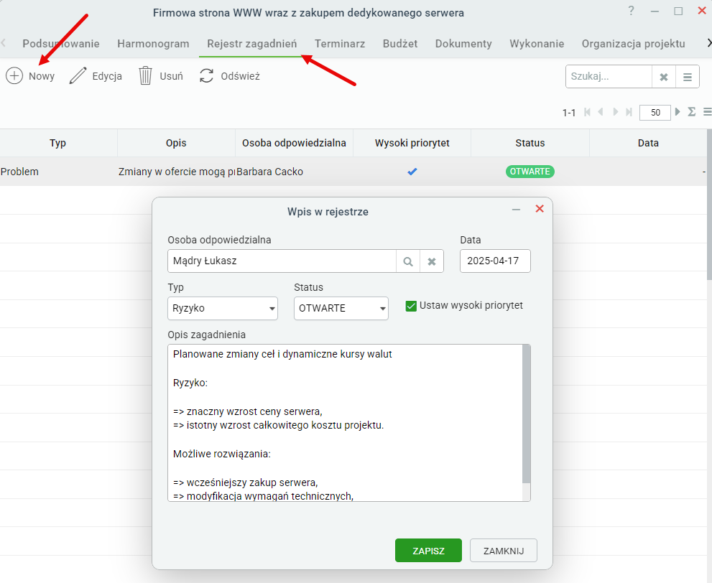Viewport: 712px width, 583px height.
Task: Save the entry with ZAPISZ
Action: point(428,551)
